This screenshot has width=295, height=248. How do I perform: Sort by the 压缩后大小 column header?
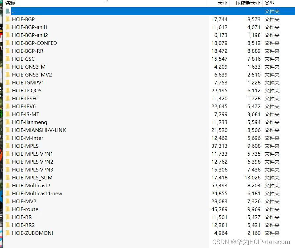pos(248,3)
